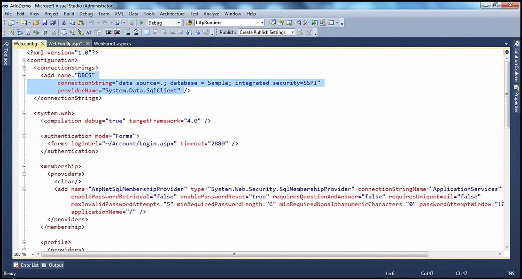Click the Paste clipboard icon
This screenshot has height=279, width=522.
pos(80,23)
